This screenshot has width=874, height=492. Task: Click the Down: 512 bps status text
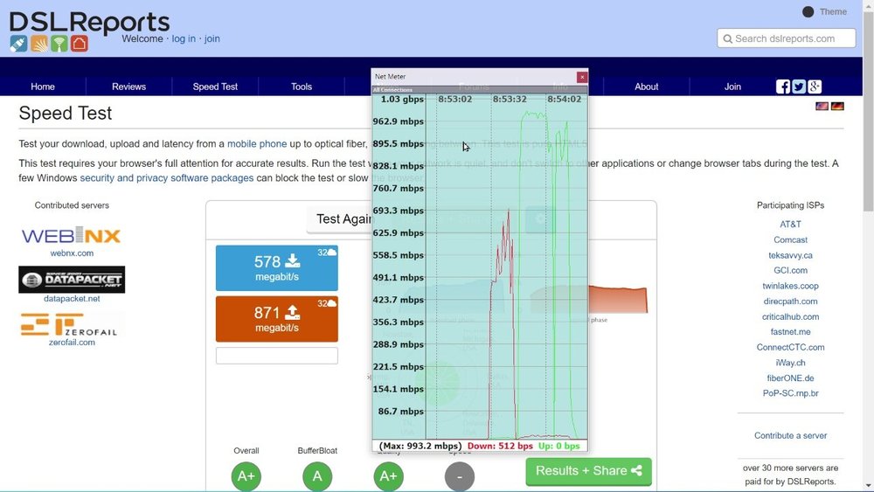[500, 446]
